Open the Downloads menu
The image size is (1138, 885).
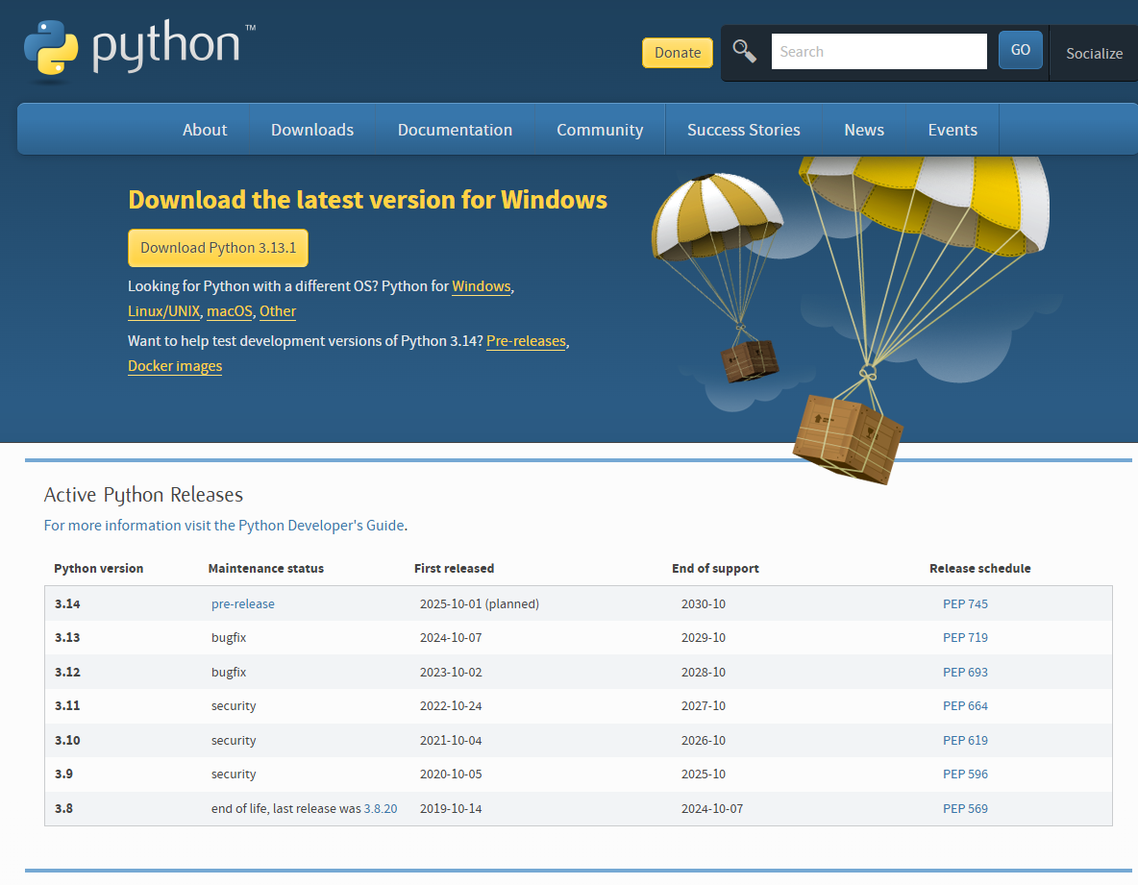pyautogui.click(x=312, y=130)
